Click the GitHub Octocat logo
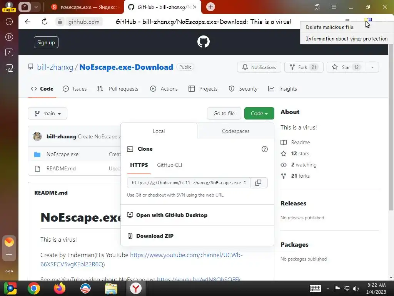 point(203,42)
